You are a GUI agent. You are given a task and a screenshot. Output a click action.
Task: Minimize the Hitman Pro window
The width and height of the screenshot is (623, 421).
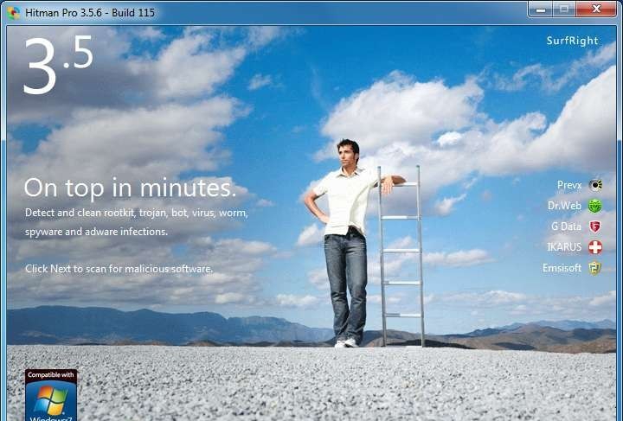coord(540,10)
